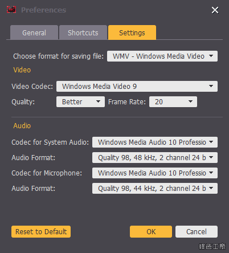
Task: Click the 'Codec for Microphone:' label
Action: (47, 173)
